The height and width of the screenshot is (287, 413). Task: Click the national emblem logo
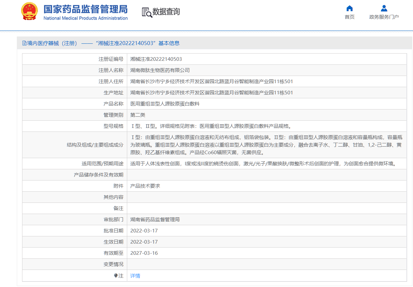click(x=29, y=12)
